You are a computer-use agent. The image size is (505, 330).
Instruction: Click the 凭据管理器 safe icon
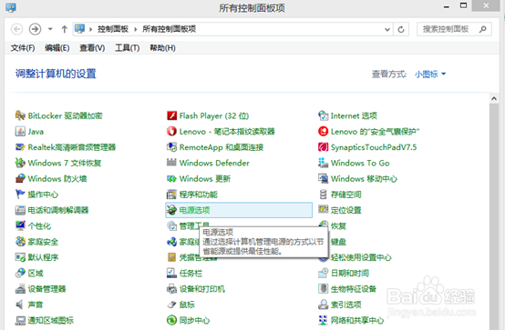pos(171,257)
